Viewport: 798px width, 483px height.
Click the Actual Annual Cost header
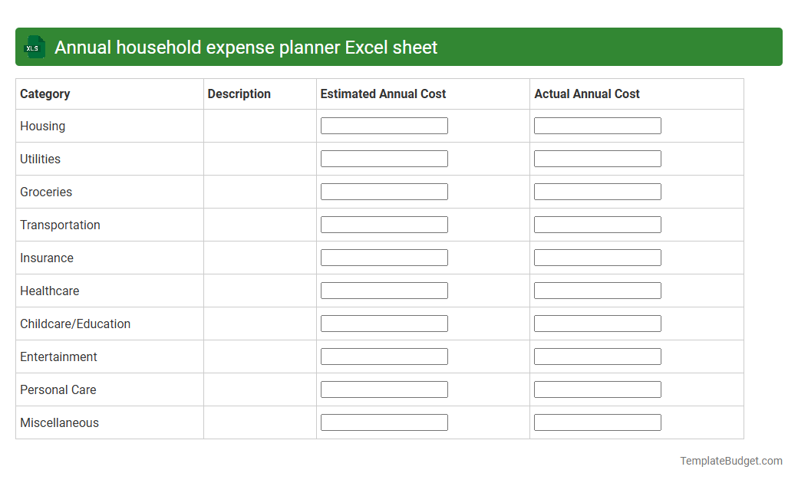tap(587, 94)
